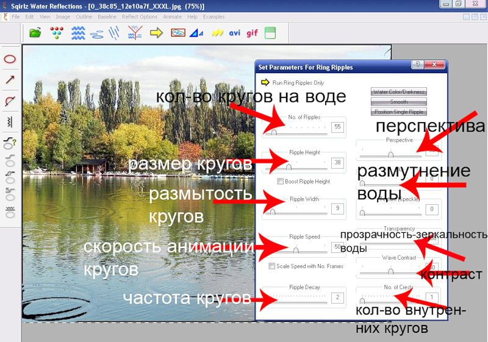Image resolution: width=488 pixels, height=342 pixels.
Task: Open the Reflect Options menu
Action: [139, 16]
